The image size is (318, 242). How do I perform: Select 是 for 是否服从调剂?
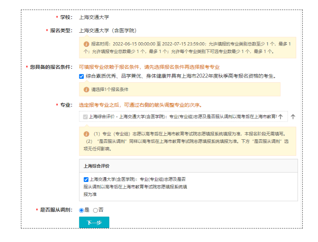[81, 210]
